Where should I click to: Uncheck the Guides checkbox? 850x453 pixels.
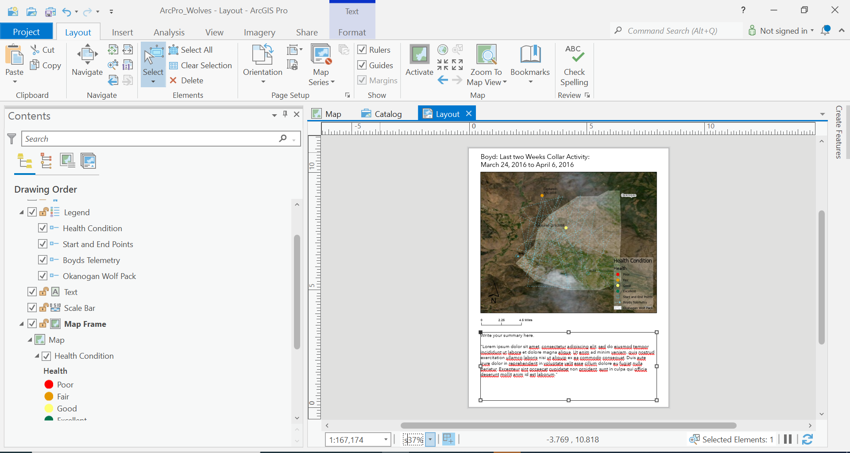(362, 65)
